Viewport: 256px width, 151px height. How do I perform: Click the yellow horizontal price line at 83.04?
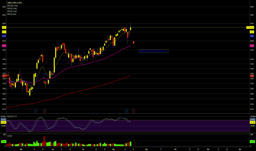[128, 27]
